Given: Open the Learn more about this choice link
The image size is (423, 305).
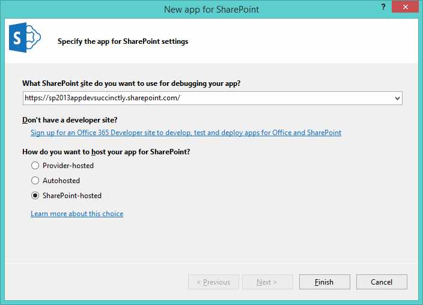Looking at the screenshot, I should (x=77, y=214).
